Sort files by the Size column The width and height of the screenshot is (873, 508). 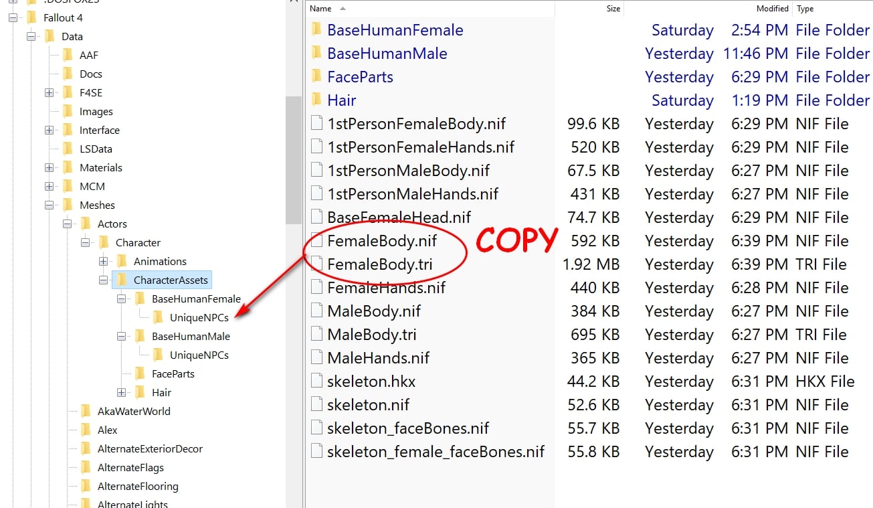[x=612, y=8]
